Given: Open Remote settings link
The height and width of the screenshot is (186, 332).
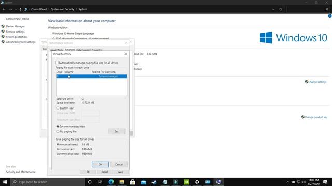Looking at the screenshot, I should click(x=15, y=32).
